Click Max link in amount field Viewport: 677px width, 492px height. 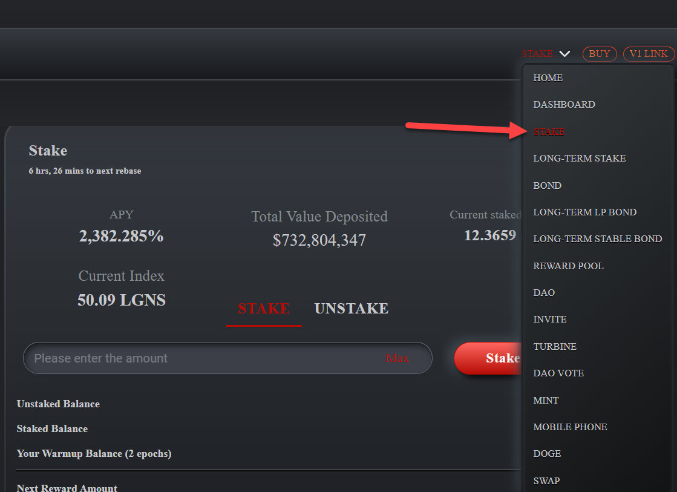[397, 358]
